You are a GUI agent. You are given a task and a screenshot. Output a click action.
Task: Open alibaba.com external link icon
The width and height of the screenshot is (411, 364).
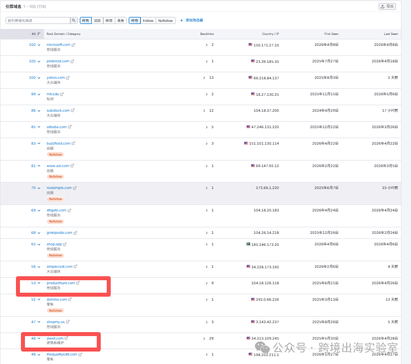coord(70,127)
